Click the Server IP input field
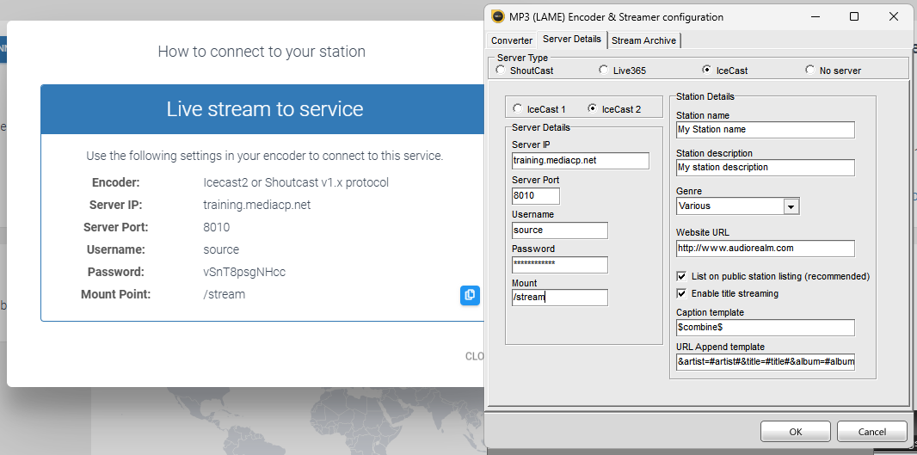 click(x=580, y=161)
